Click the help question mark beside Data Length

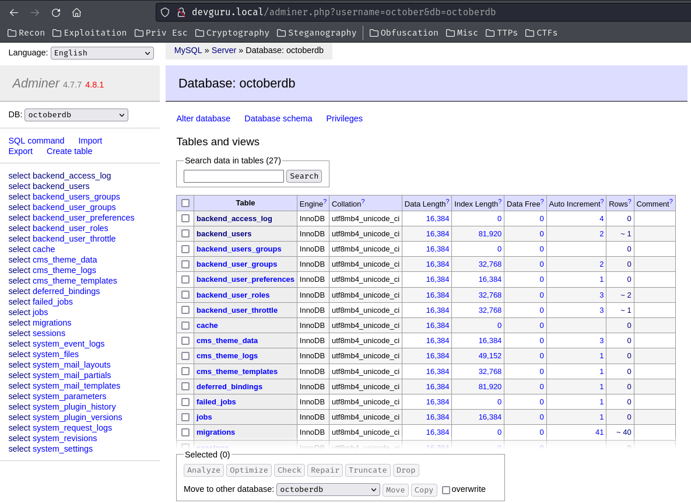click(x=448, y=201)
